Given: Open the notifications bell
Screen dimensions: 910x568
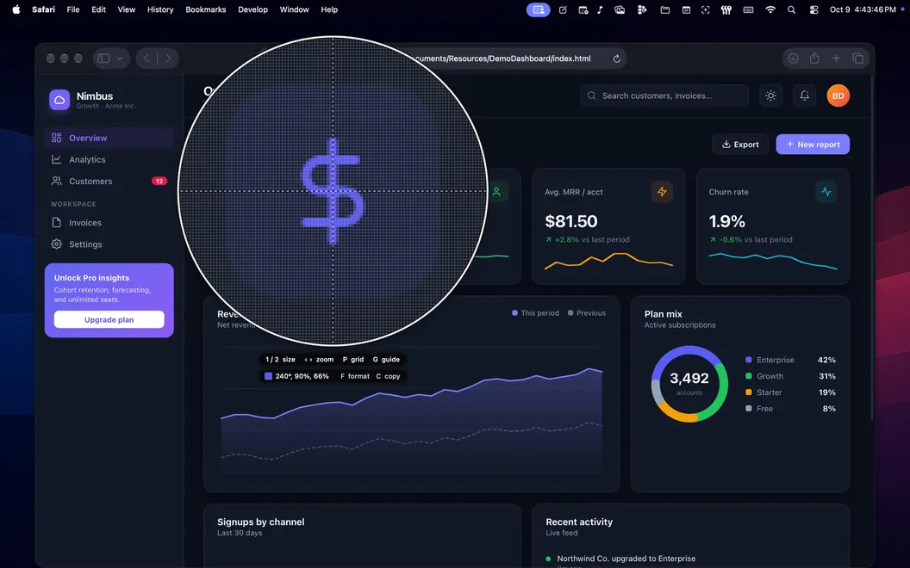Looking at the screenshot, I should (804, 96).
